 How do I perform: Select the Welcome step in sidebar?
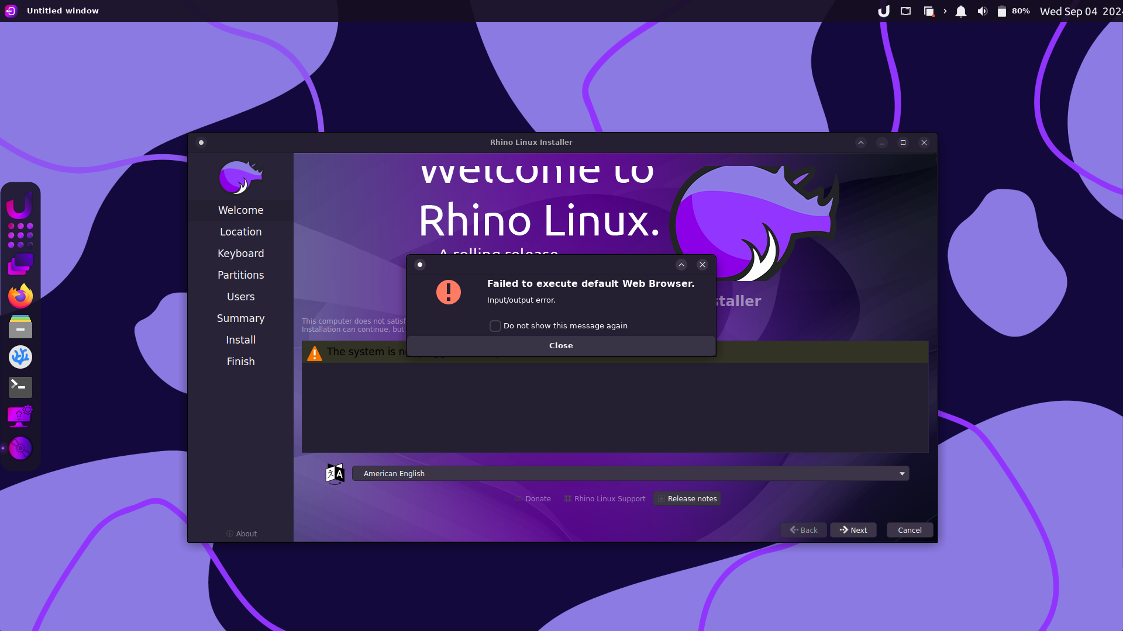coord(241,210)
